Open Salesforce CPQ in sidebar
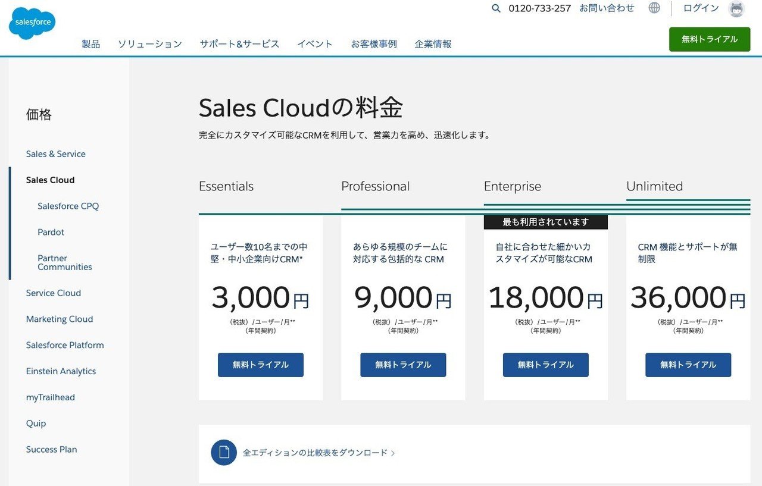This screenshot has width=762, height=486. point(68,206)
